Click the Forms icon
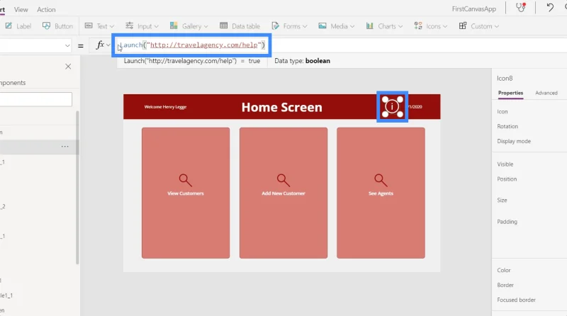Image resolution: width=567 pixels, height=316 pixels. point(276,26)
